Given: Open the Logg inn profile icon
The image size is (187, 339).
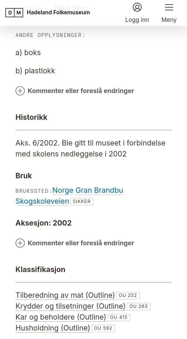Looking at the screenshot, I should [x=137, y=8].
